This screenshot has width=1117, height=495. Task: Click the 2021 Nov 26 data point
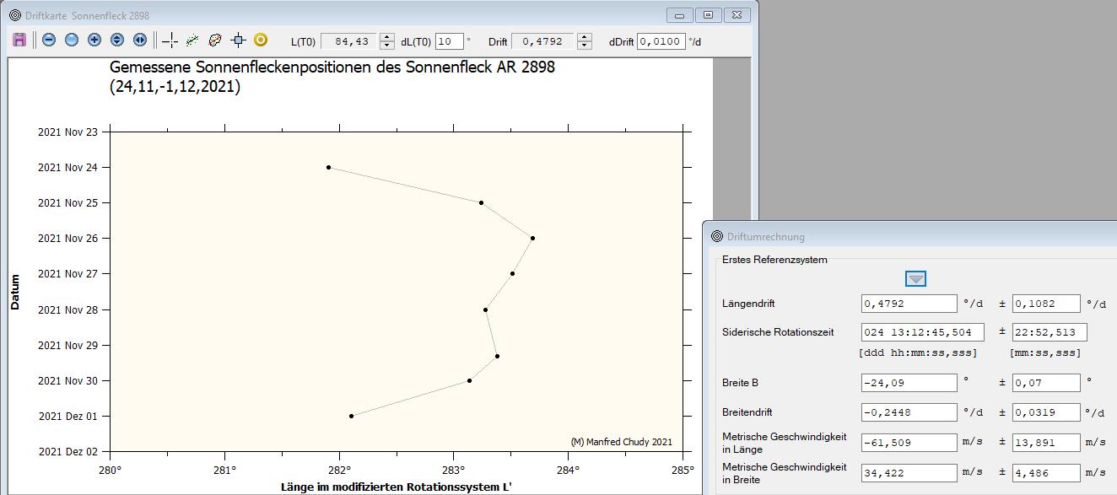pos(532,239)
